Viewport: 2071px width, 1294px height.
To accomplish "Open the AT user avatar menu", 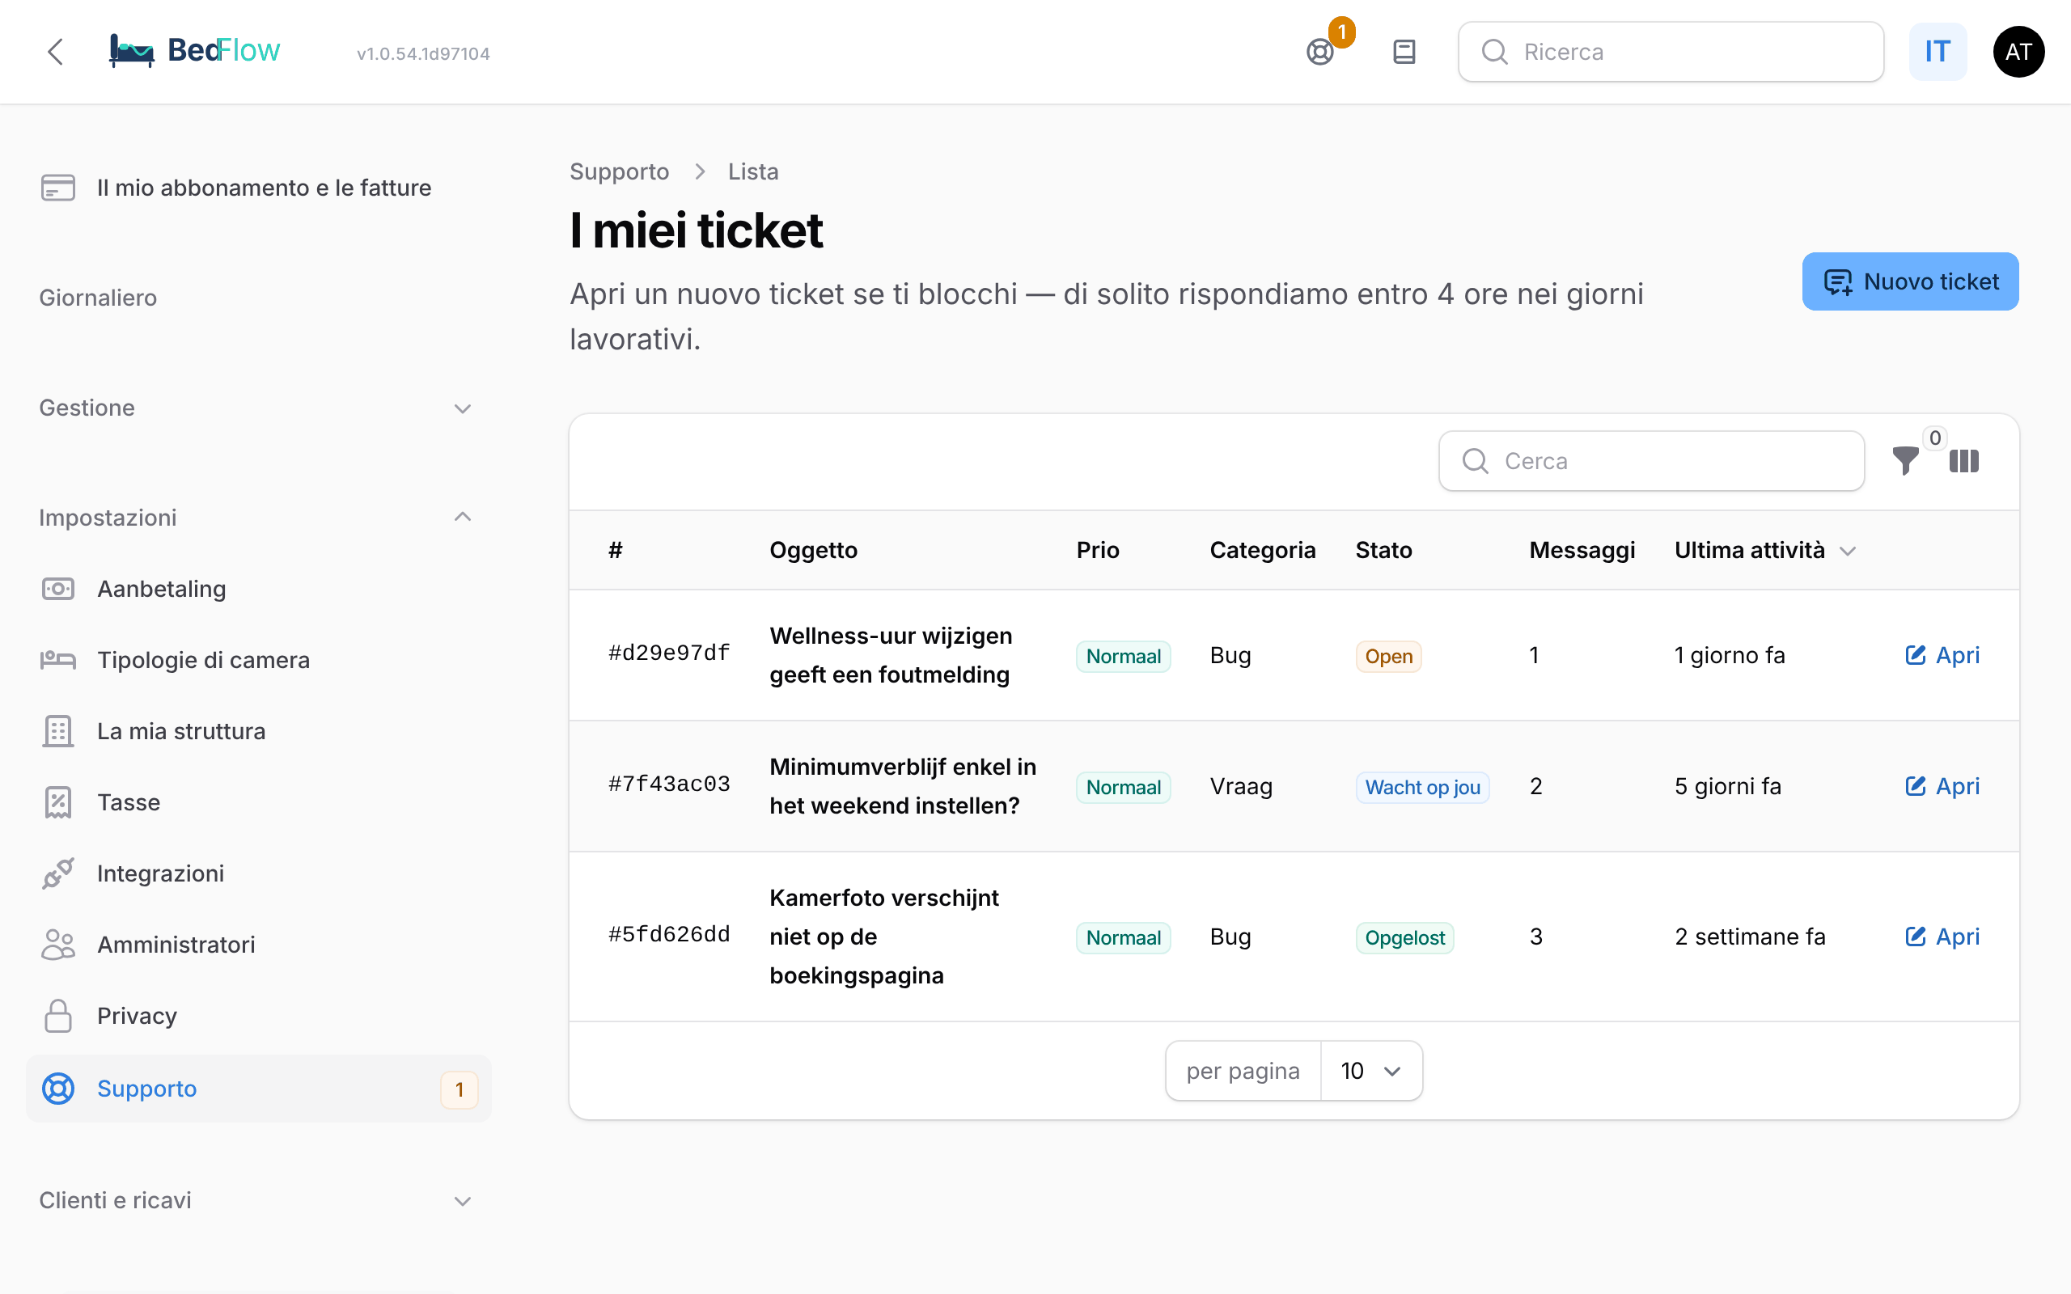I will tap(2018, 53).
